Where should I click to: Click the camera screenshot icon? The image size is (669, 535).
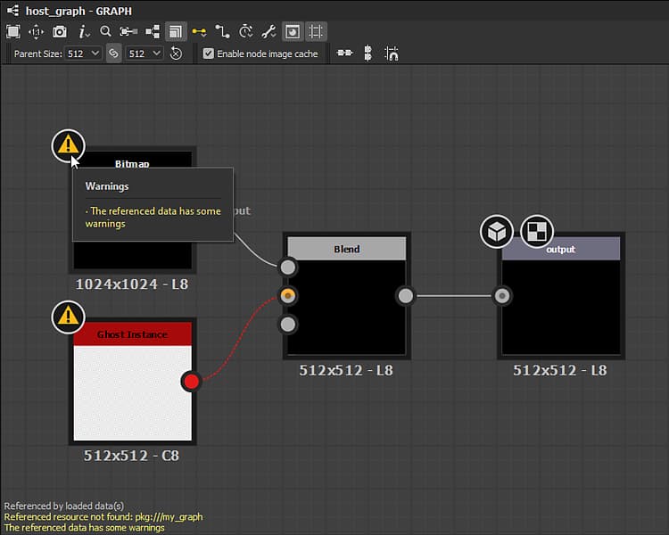60,32
